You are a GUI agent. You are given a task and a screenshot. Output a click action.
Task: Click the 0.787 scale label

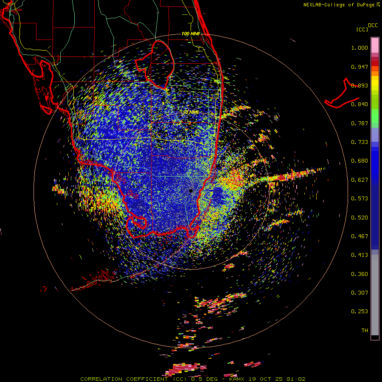tap(360, 123)
